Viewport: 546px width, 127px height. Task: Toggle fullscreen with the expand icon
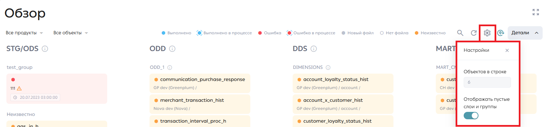click(x=536, y=12)
